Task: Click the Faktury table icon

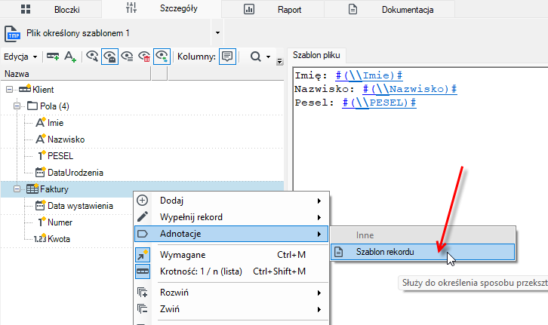Action: pos(32,189)
